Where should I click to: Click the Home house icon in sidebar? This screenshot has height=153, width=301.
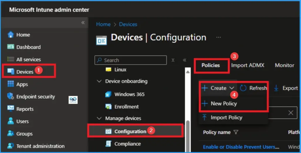[x=11, y=35]
